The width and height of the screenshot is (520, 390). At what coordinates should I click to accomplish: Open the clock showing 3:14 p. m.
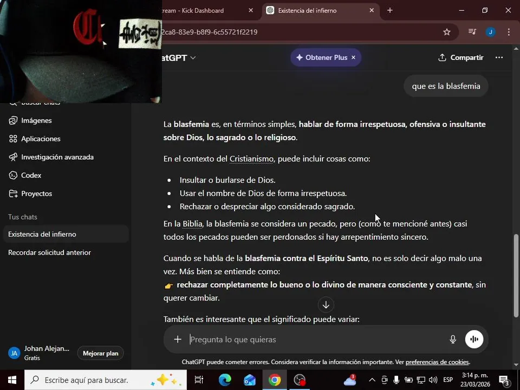475,380
